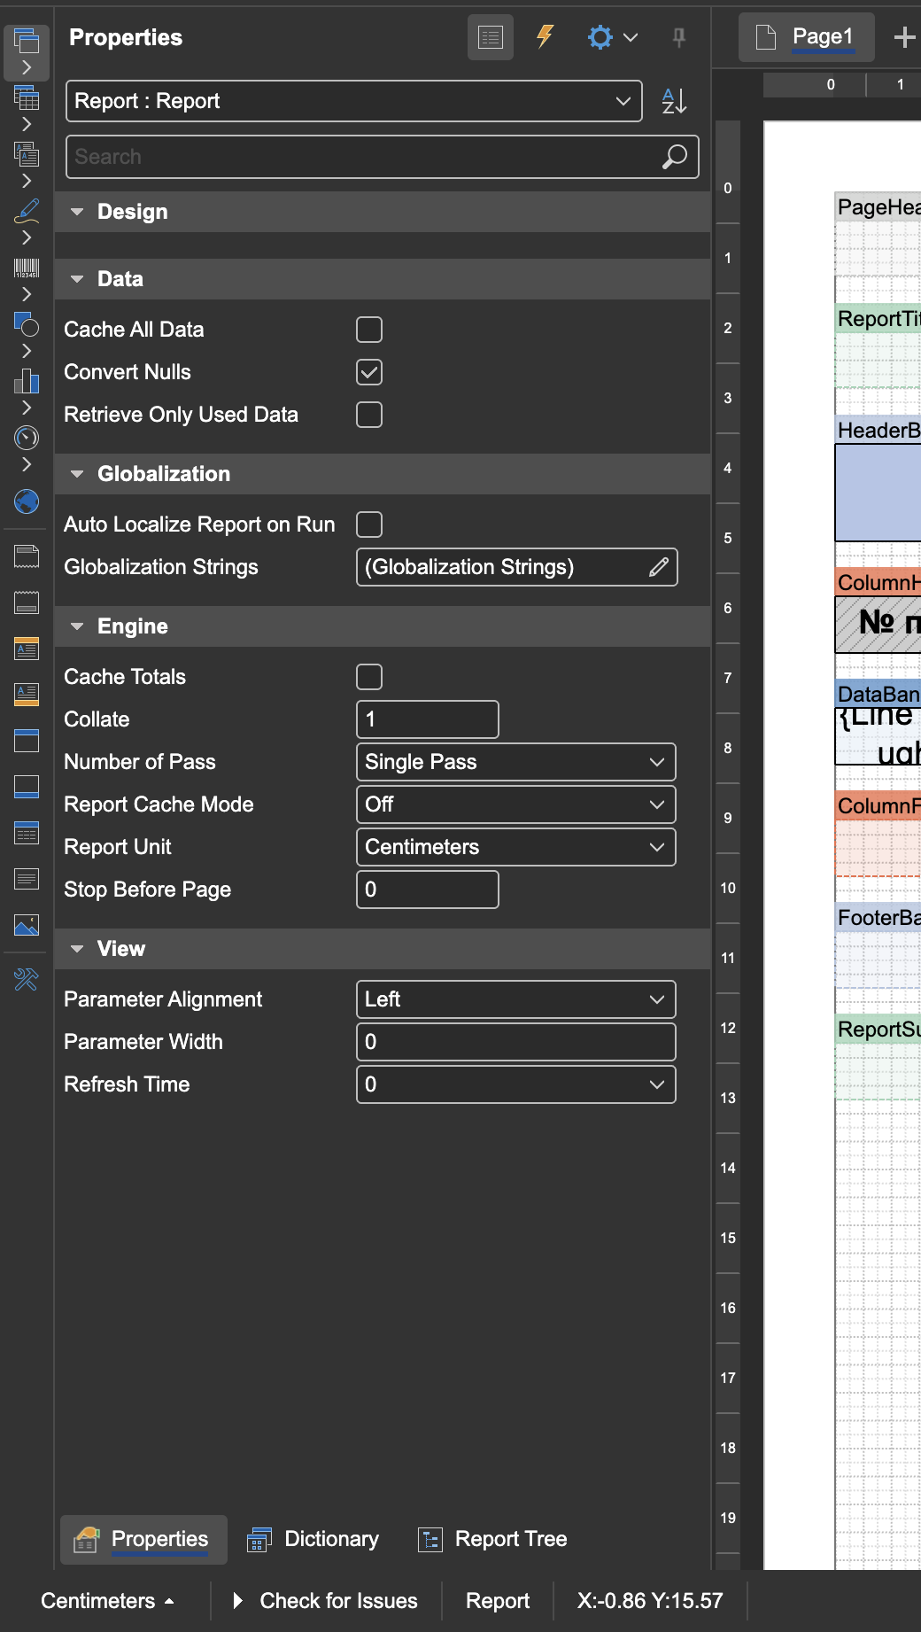Screen dimensions: 921x1632
Task: Select the Map globe icon
Action: click(x=27, y=501)
